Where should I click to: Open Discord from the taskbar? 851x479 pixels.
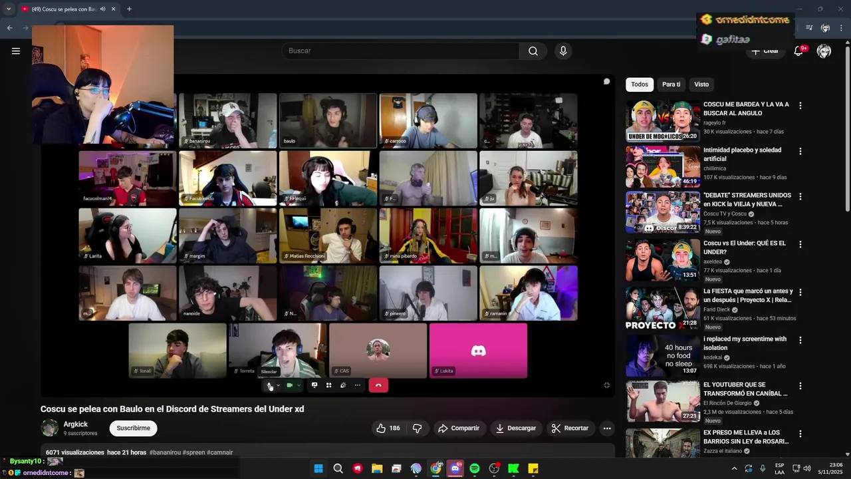(455, 468)
